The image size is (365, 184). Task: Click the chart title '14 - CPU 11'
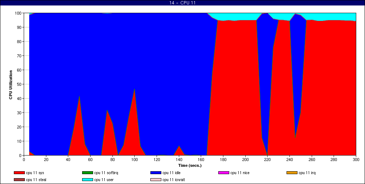point(182,3)
